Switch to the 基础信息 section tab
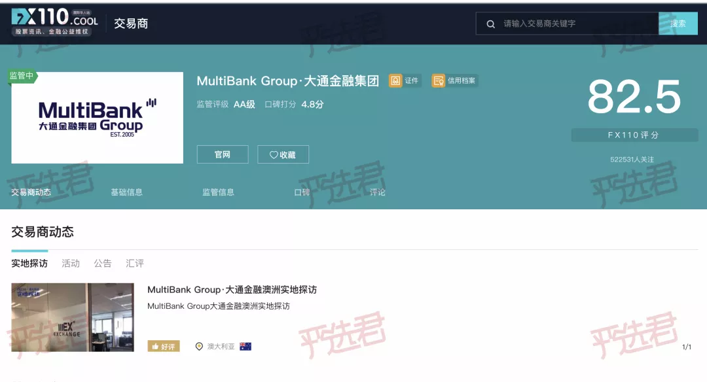This screenshot has height=382, width=707. 127,192
